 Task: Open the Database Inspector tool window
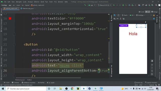pyautogui.click(x=28, y=83)
